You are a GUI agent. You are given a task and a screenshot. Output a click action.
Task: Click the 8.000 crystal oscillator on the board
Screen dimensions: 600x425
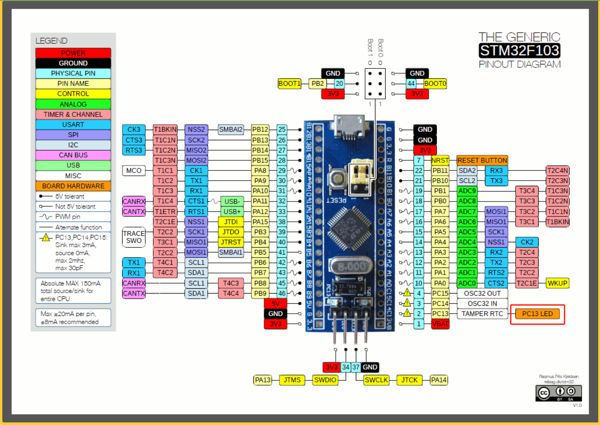tap(351, 266)
